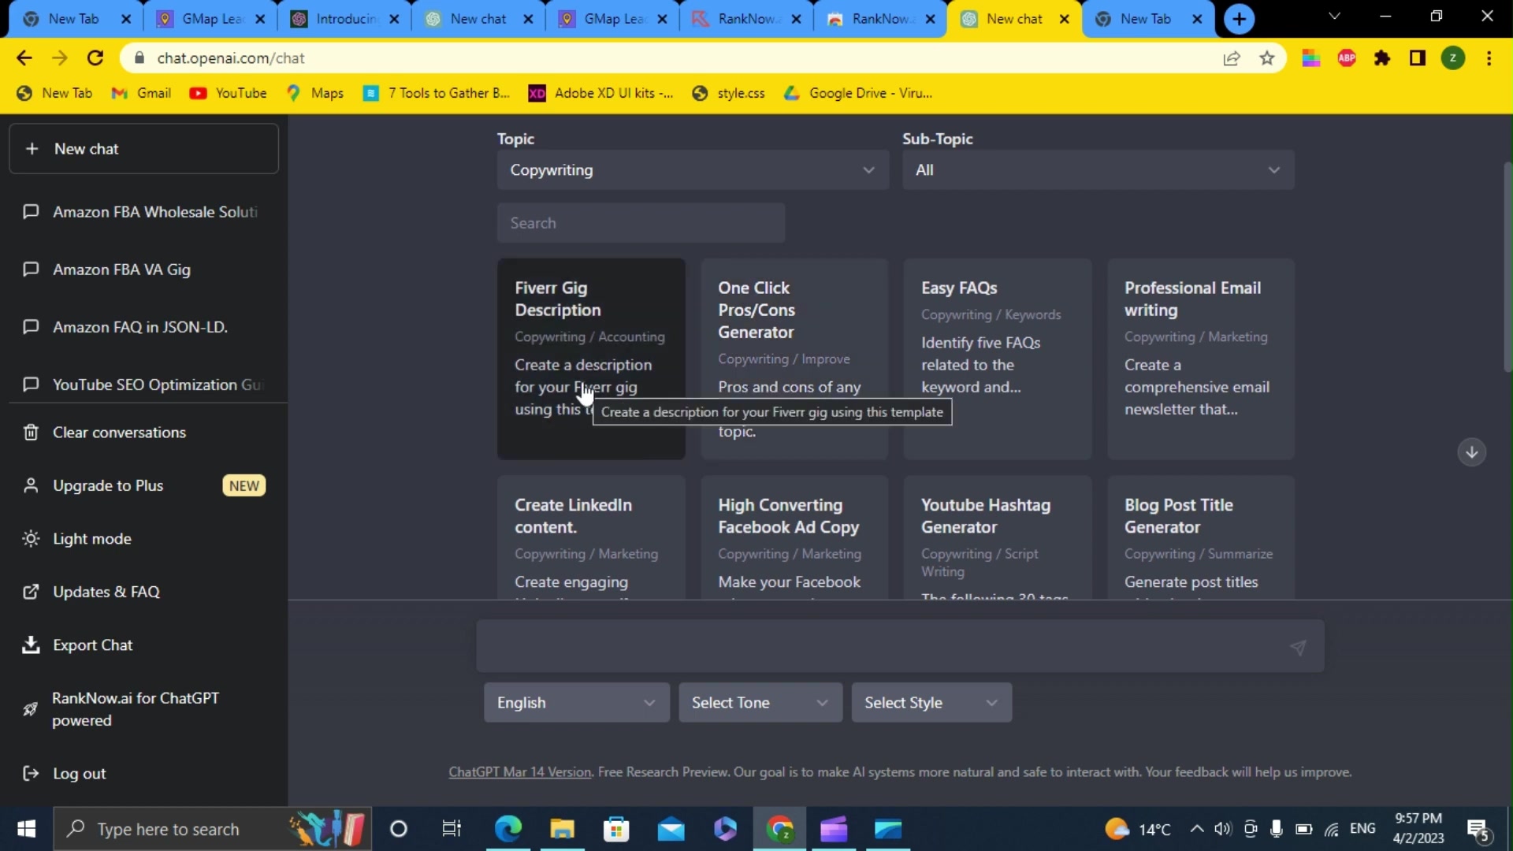Open the YouTube SEO Optimization conversation
1513x851 pixels.
143,385
